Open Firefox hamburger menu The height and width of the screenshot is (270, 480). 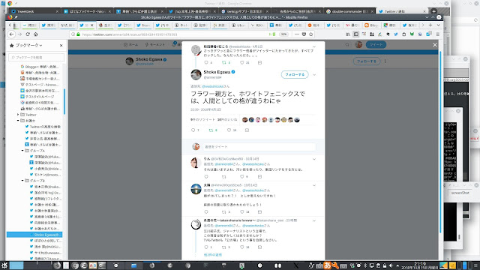tap(438, 34)
